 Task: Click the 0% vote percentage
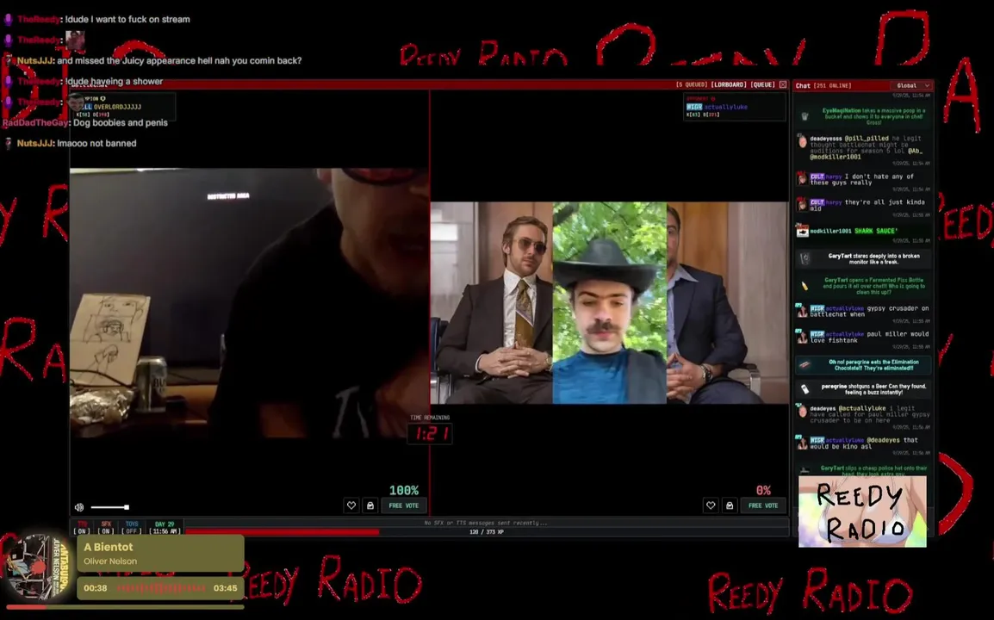763,490
